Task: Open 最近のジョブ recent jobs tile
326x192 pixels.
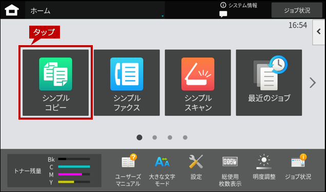Action: tap(269, 83)
